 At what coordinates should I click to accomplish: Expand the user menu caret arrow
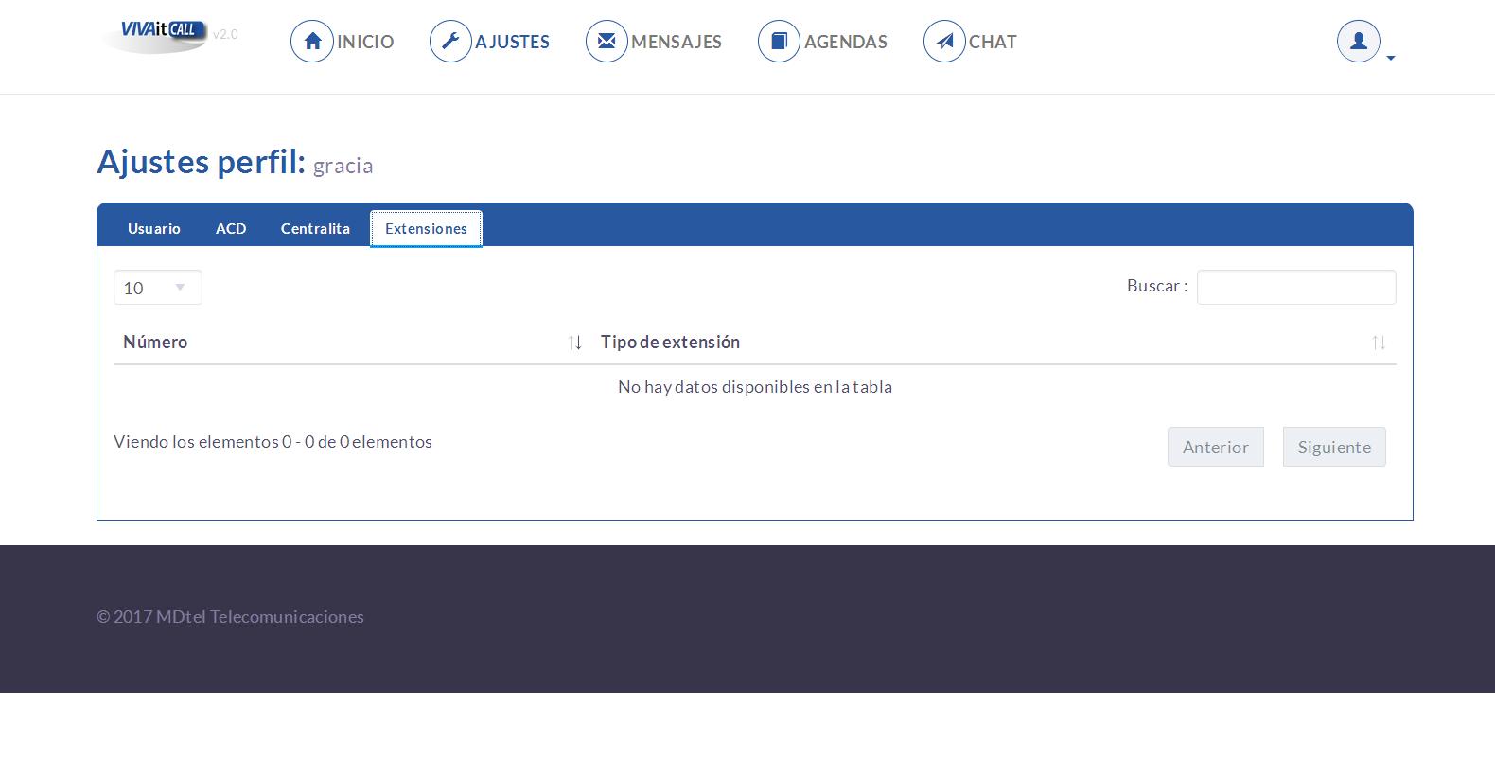(x=1391, y=59)
